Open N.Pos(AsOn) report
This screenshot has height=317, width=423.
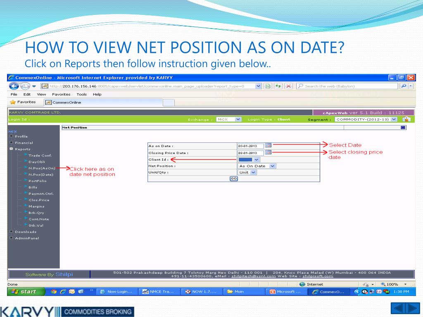42,168
